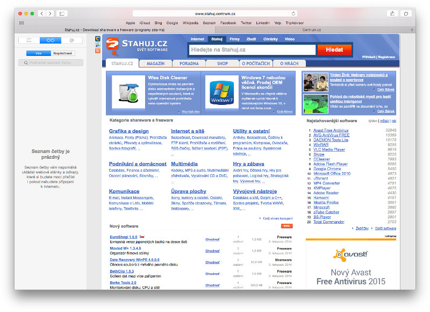Add a new tab with plus

click(x=412, y=30)
